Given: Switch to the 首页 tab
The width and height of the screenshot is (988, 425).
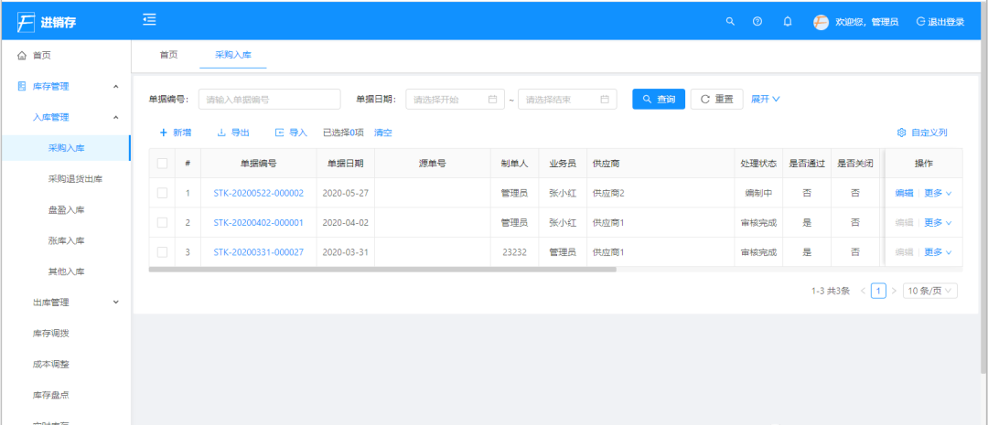Looking at the screenshot, I should point(168,55).
